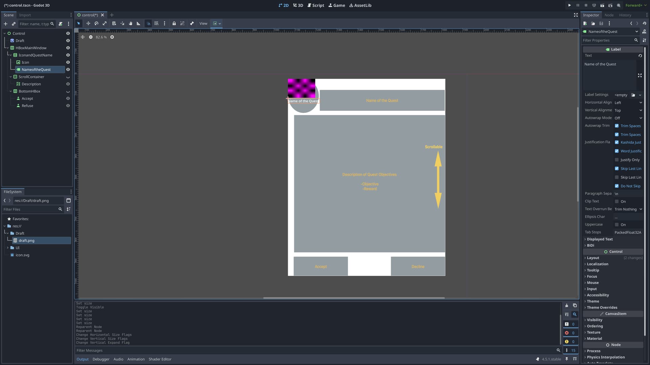Open the View menu in canvas toolbar
The image size is (650, 365).
[x=203, y=24]
